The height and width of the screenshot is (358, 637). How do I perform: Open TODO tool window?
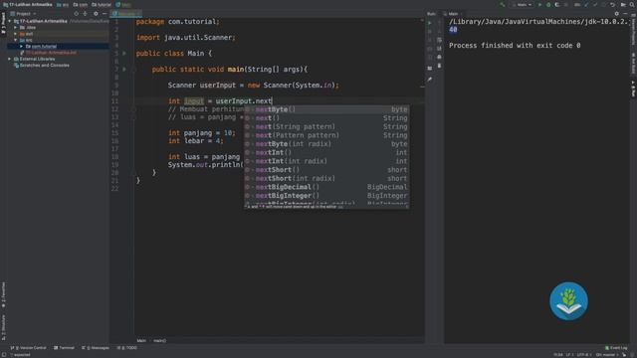(x=127, y=348)
